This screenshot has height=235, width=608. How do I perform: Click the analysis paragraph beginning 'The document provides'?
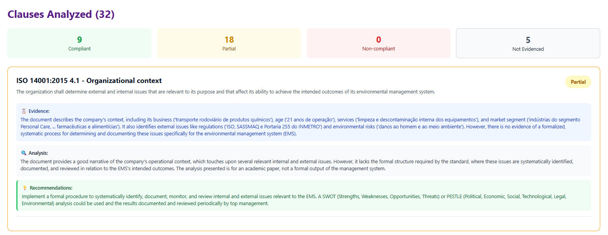(297, 165)
